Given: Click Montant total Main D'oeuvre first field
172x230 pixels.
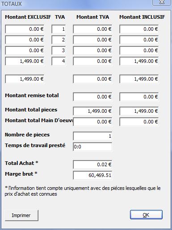Looking at the screenshot, I should point(92,122).
